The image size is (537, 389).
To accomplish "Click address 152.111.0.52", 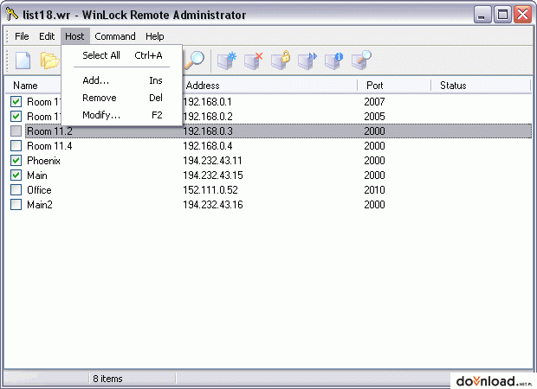I will tap(210, 190).
